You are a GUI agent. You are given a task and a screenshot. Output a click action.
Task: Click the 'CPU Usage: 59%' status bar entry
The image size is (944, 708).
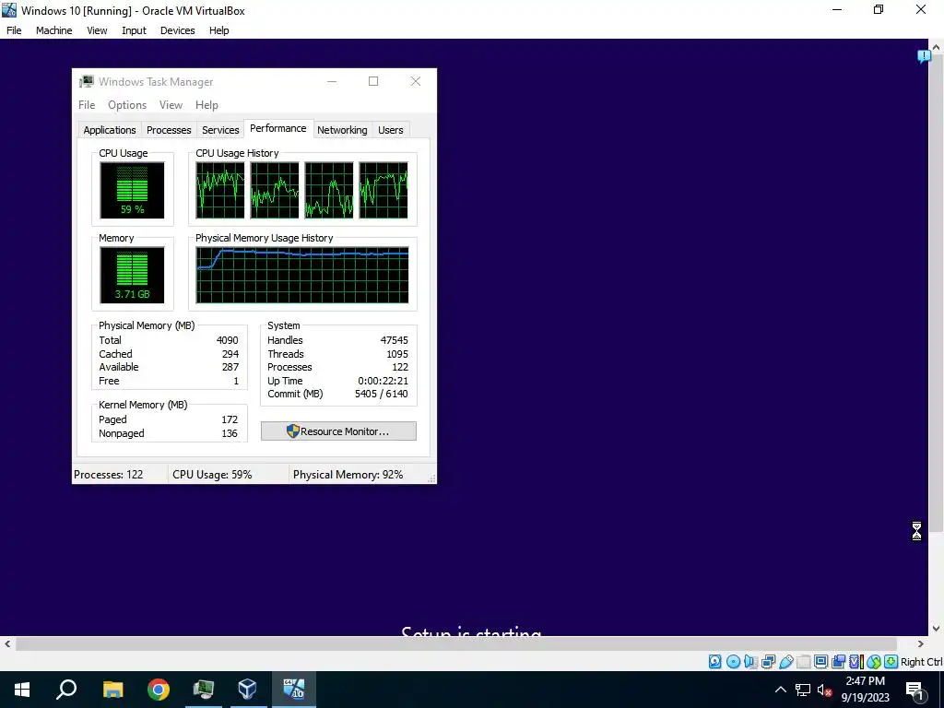pyautogui.click(x=212, y=475)
